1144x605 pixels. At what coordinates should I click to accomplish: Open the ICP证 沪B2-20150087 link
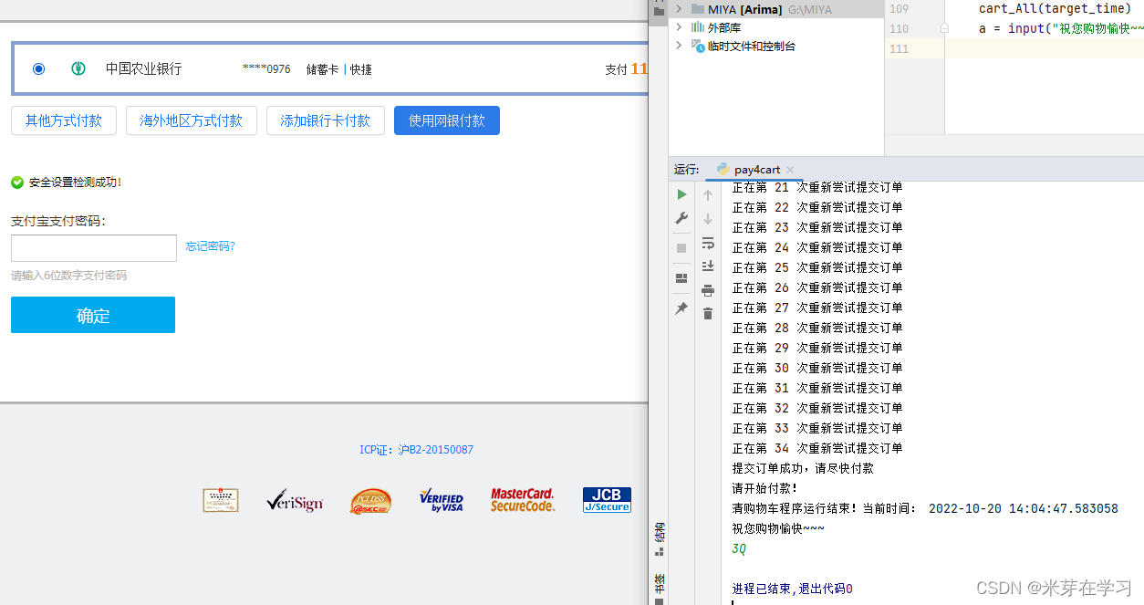coord(417,450)
